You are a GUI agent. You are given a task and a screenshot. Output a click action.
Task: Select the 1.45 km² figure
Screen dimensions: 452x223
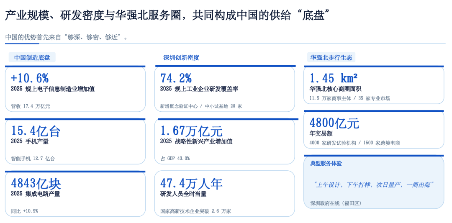tap(334, 78)
